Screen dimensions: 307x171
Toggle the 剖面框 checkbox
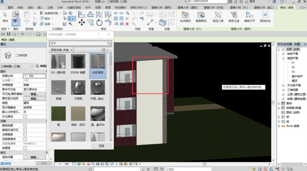[x=25, y=148]
